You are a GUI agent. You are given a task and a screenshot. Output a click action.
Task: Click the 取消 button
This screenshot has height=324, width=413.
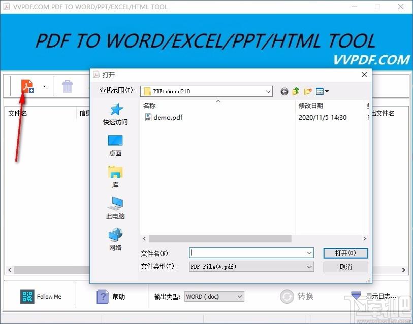[x=345, y=267]
